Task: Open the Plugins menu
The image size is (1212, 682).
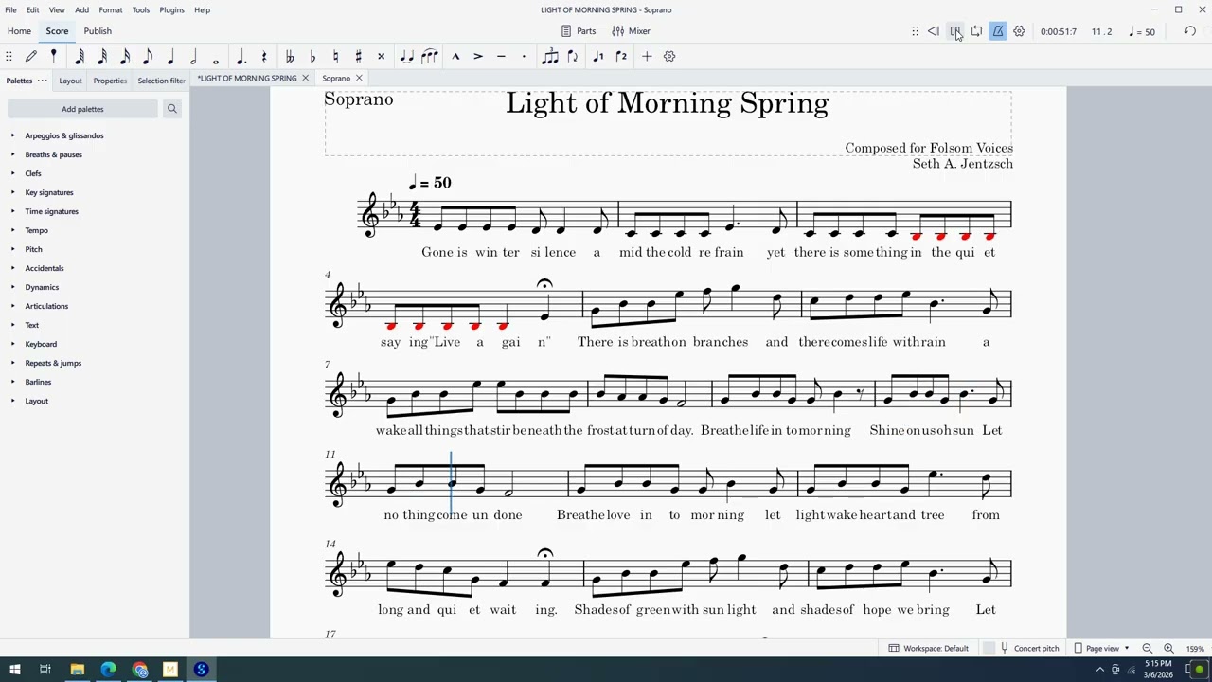Action: [171, 9]
